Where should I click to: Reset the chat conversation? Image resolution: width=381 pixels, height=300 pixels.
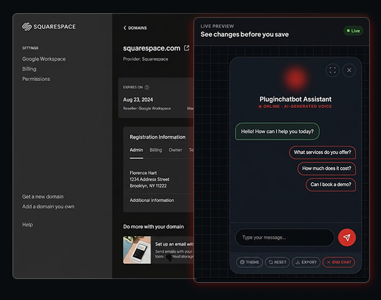277,262
